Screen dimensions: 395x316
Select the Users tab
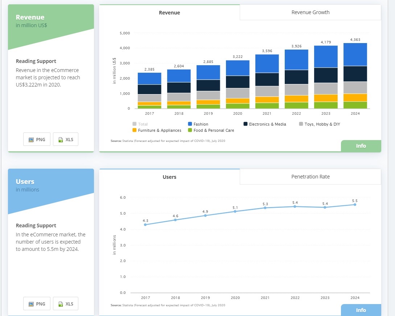coord(169,177)
